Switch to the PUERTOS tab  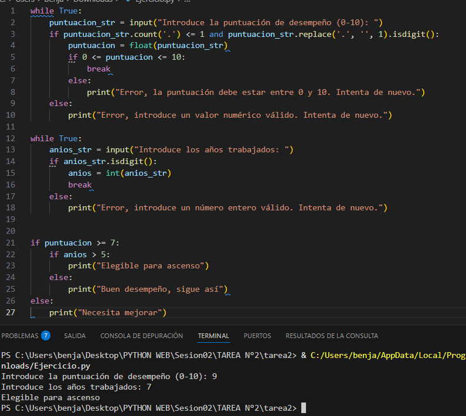tap(257, 336)
